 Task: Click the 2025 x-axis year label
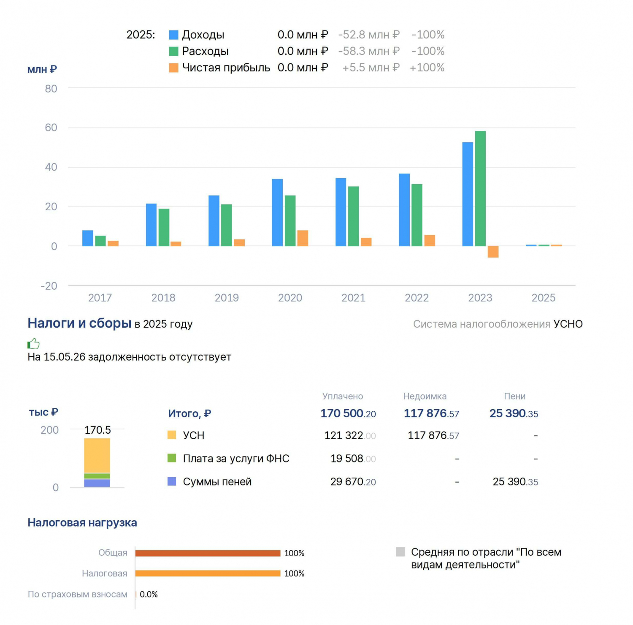(x=544, y=298)
